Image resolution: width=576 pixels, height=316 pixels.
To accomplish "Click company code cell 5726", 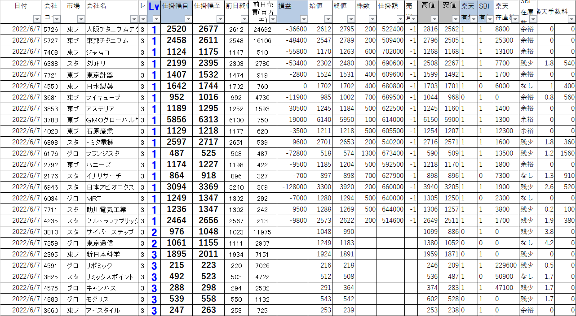I will 51,29.
